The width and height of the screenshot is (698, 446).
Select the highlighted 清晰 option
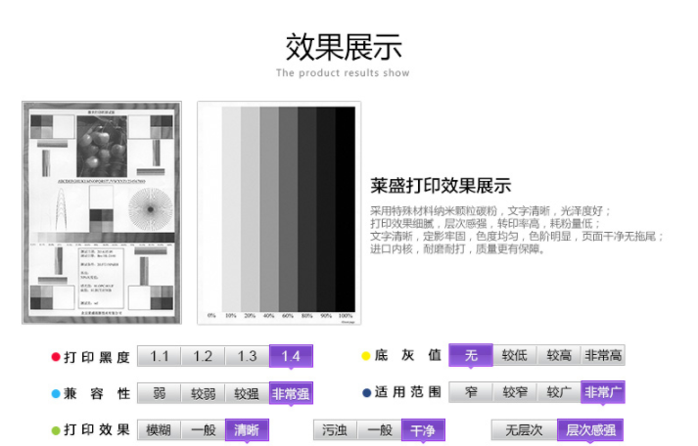click(247, 430)
